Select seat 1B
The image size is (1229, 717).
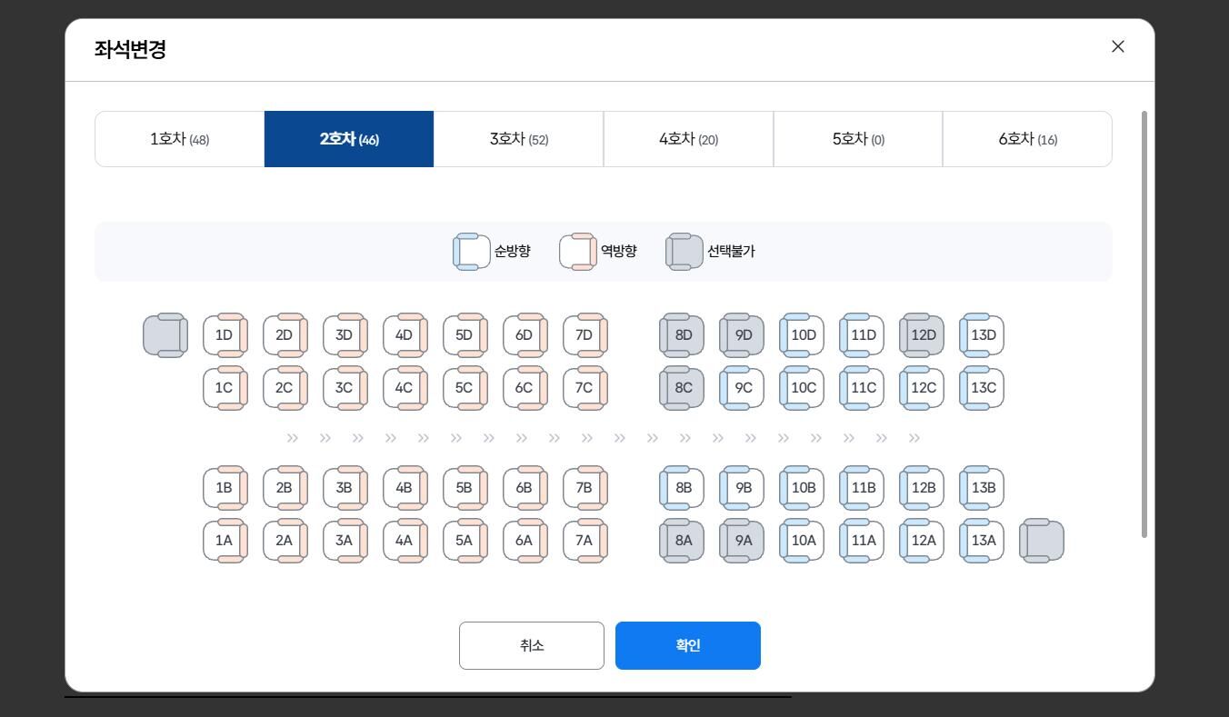pos(225,488)
